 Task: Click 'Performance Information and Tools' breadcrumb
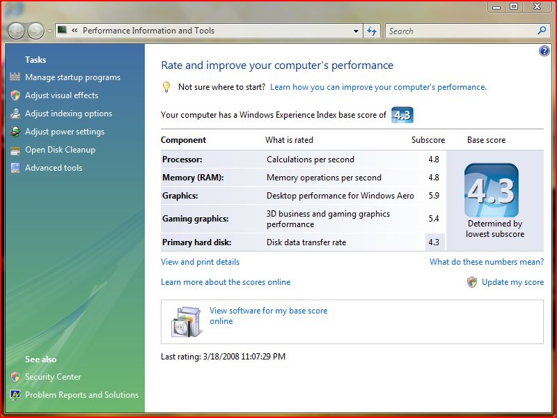click(x=148, y=31)
